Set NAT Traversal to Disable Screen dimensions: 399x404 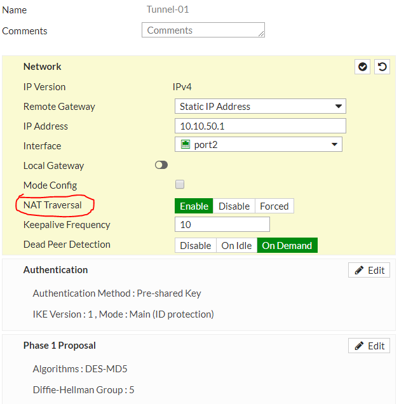click(x=234, y=206)
